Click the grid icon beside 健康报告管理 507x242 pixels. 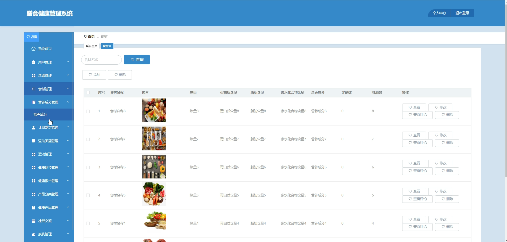[33, 181]
